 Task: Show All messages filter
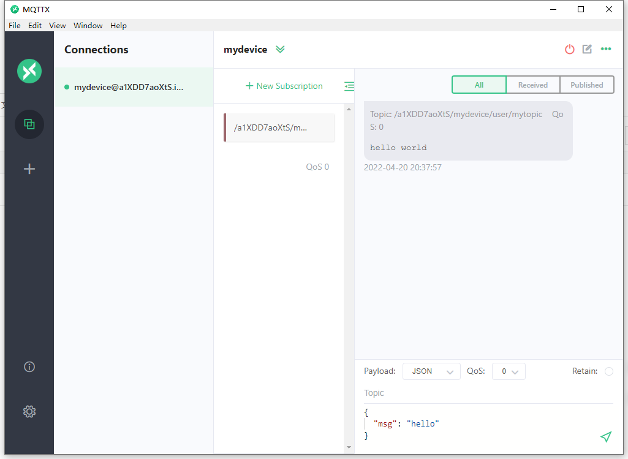click(479, 85)
